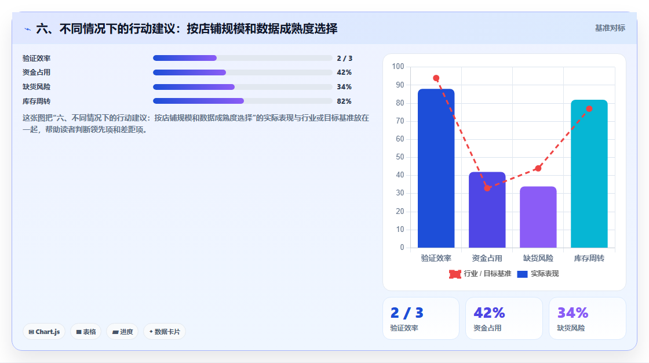Click the 库存周转 x-axis label

[x=589, y=258]
